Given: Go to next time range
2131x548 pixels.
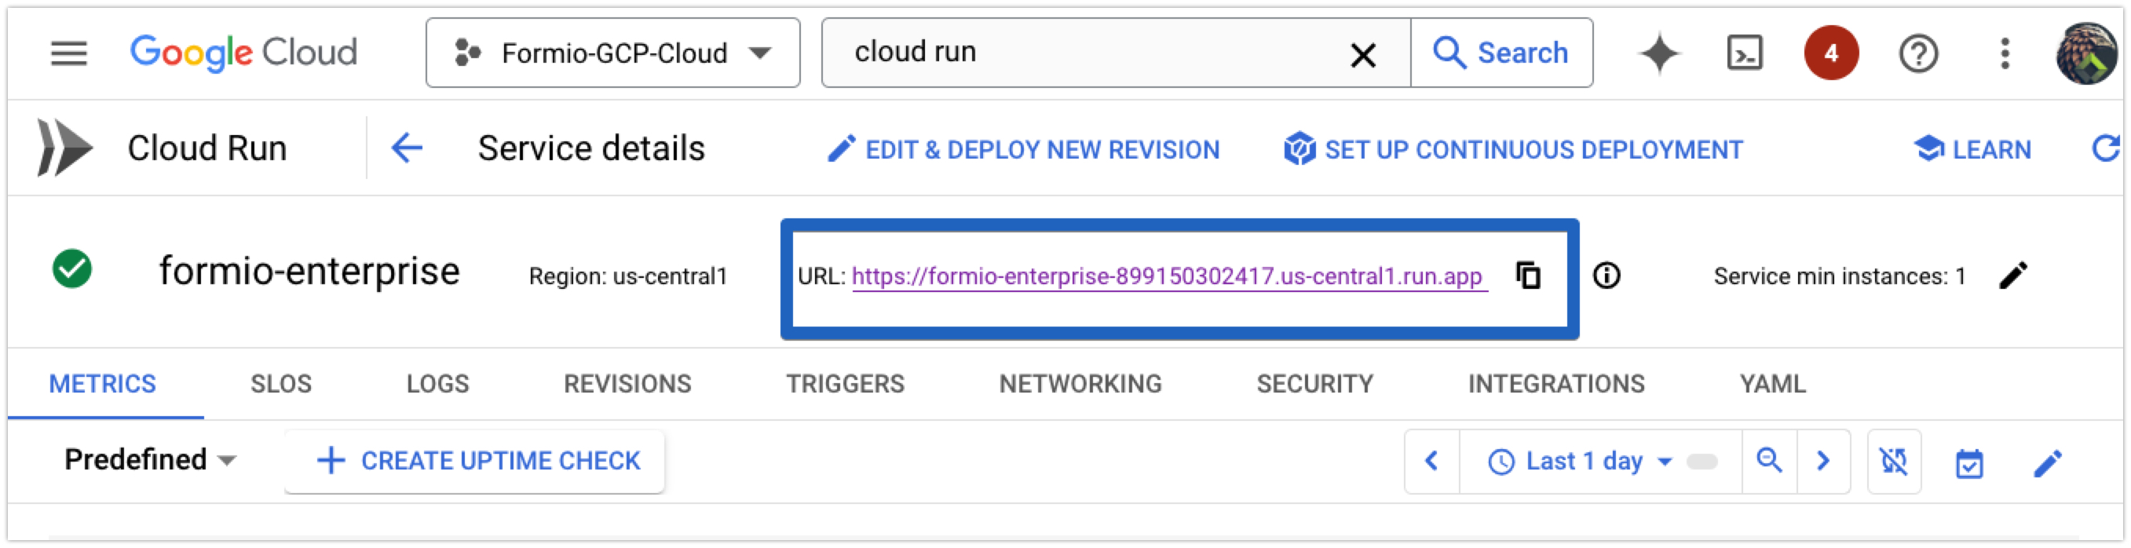Looking at the screenshot, I should [1823, 461].
